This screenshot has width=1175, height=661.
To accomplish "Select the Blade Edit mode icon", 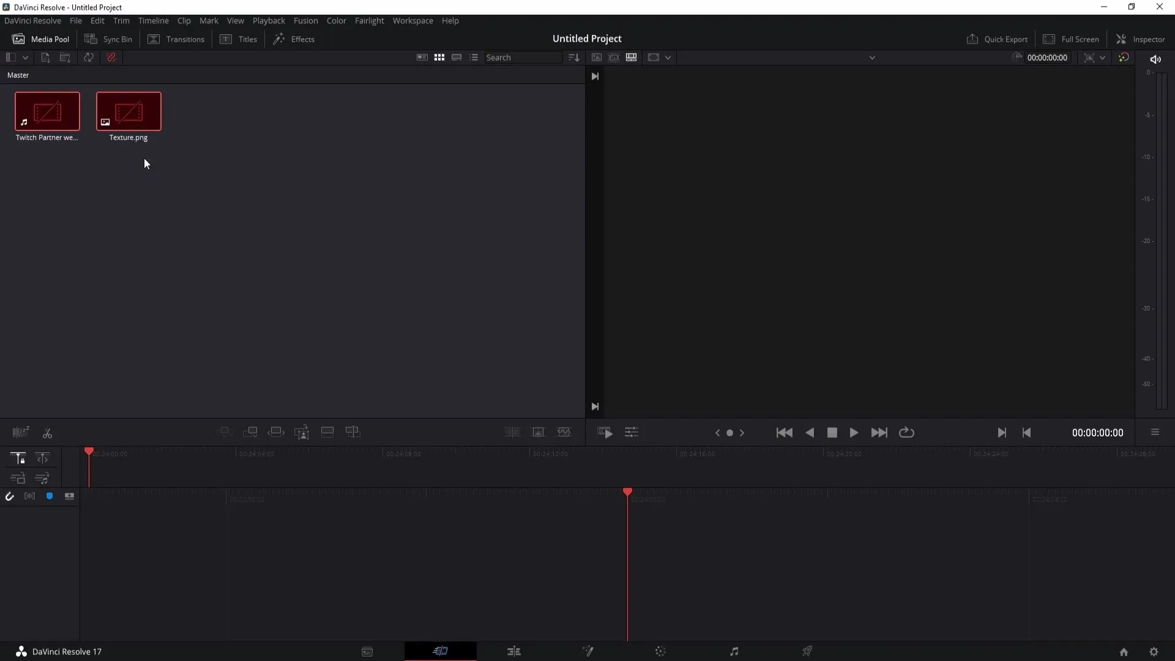I will pos(47,433).
